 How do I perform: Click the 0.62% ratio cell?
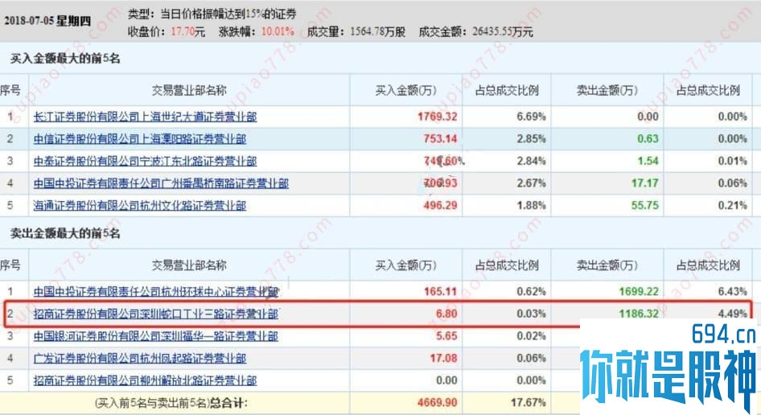[x=531, y=292]
